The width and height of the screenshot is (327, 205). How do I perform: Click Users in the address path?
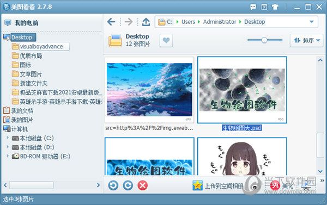(188, 22)
